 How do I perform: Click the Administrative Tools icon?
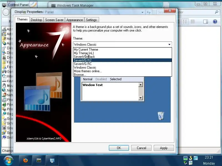tap(4, 38)
